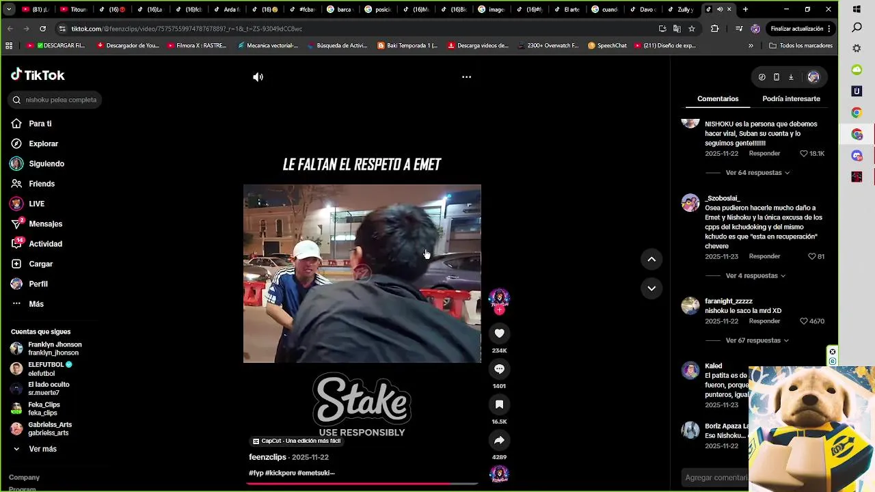Like the NISHOKU comment with 18.1K likes
The image size is (875, 492).
point(804,154)
